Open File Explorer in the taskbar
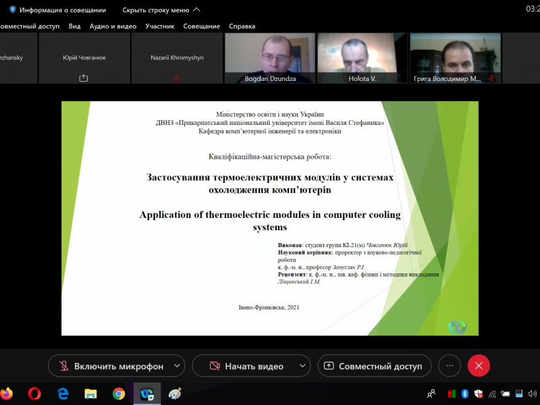The image size is (540, 405). pos(90,394)
